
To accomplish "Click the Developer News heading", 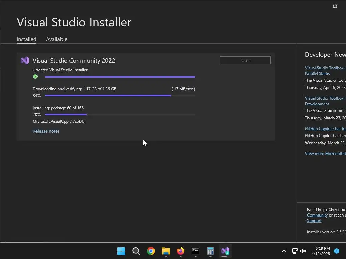I will point(325,55).
